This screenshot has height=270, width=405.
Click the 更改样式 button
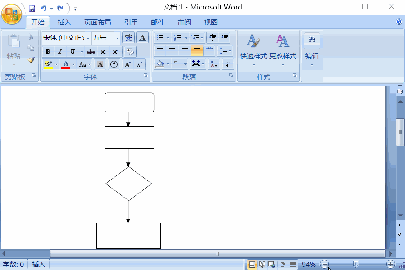(x=283, y=49)
